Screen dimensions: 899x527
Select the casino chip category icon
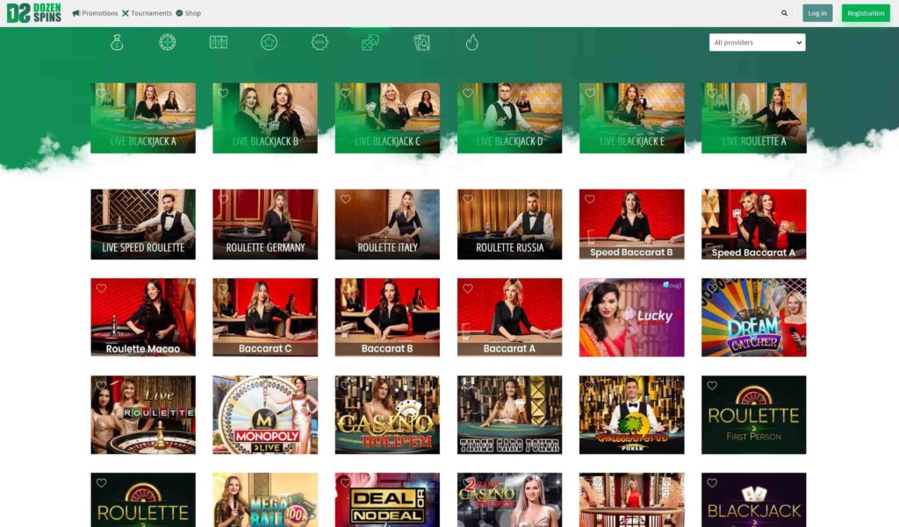point(168,42)
